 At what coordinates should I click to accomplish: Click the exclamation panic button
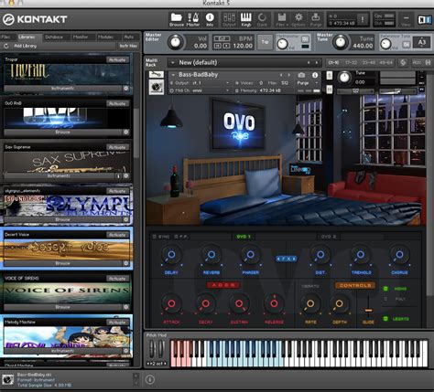(363, 19)
